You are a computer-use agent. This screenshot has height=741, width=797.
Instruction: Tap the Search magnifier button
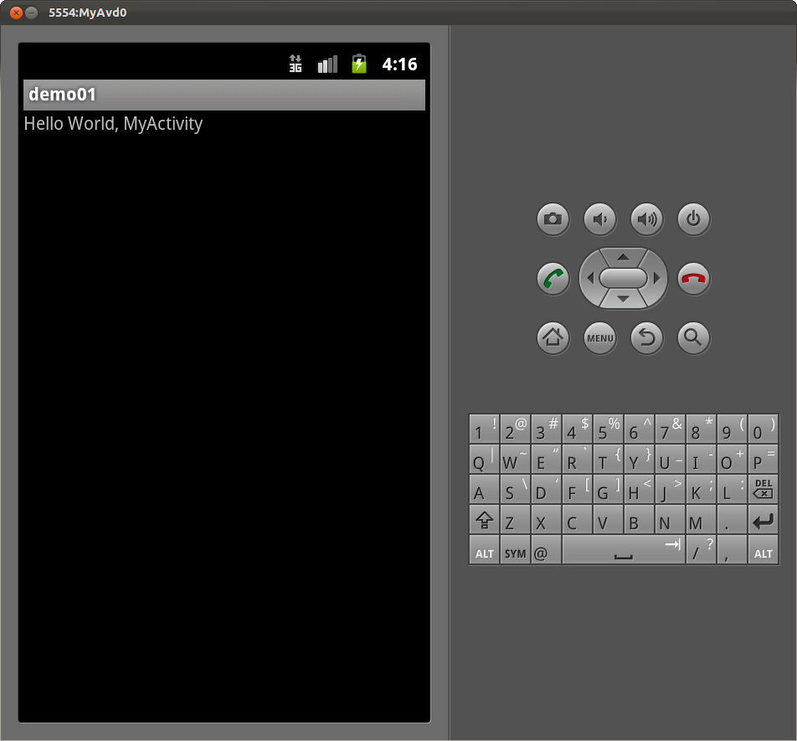click(693, 338)
